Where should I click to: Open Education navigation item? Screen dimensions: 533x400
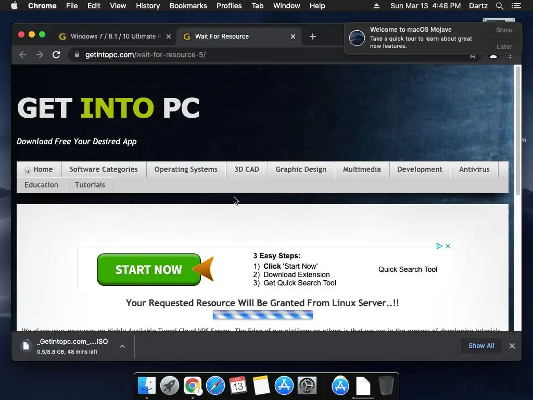click(x=41, y=185)
